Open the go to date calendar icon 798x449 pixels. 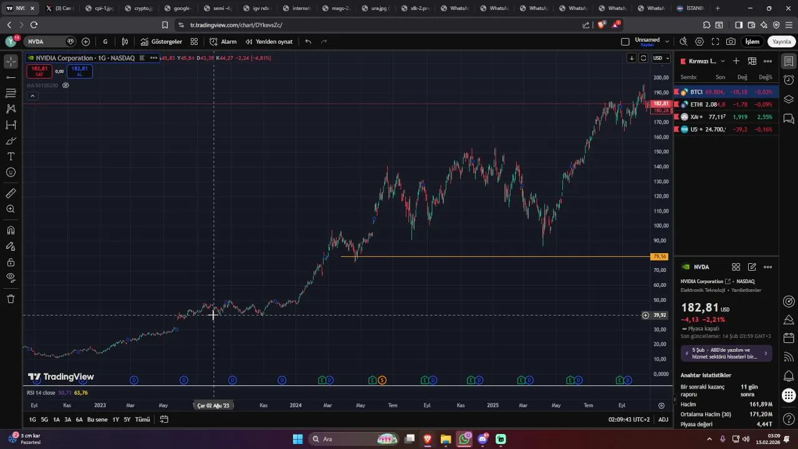164,420
